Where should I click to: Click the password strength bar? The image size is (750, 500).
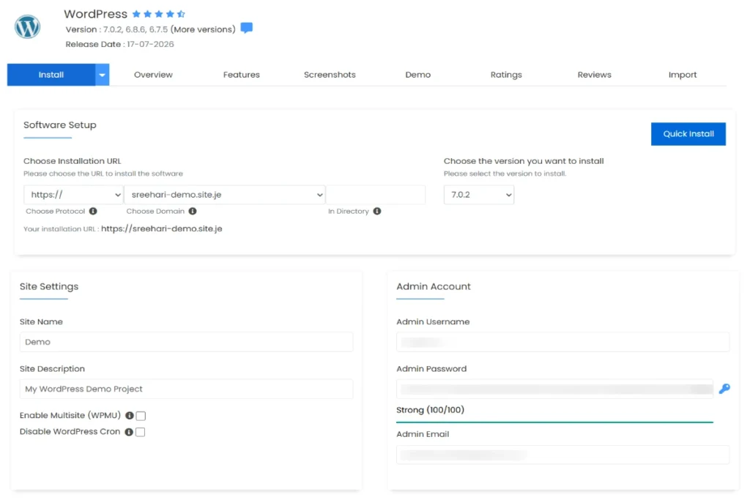[x=555, y=422]
